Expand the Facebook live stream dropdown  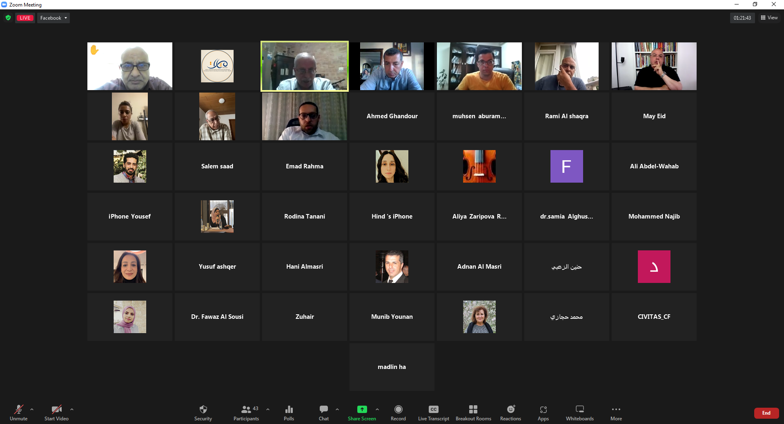53,18
